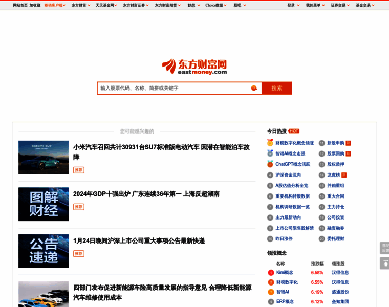Click the gold medal icon beside 财税数字化概念领涨
389x307 pixels.
tap(270, 143)
